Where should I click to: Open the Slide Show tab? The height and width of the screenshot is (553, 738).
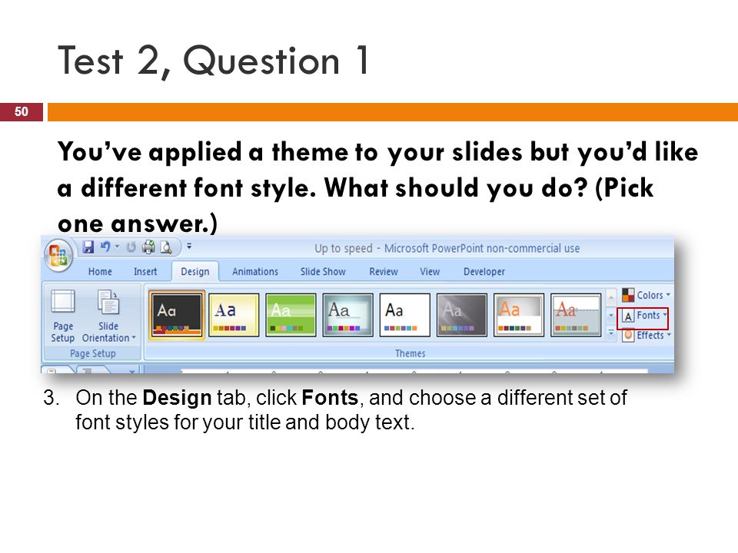click(324, 272)
